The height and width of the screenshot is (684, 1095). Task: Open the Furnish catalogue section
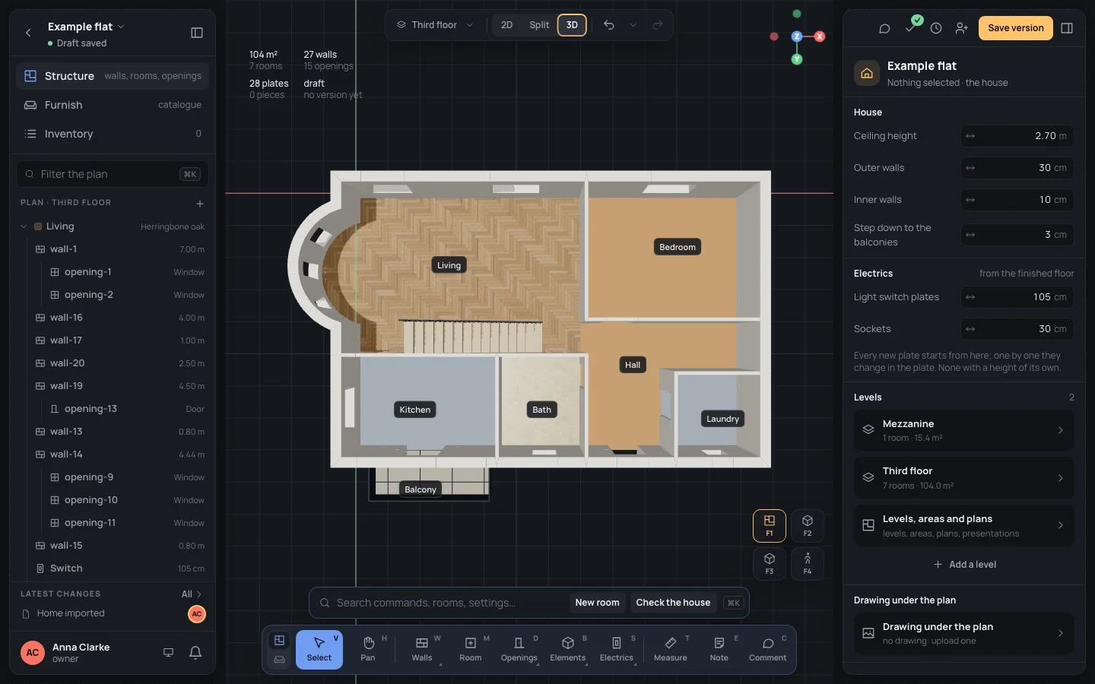[x=113, y=105]
